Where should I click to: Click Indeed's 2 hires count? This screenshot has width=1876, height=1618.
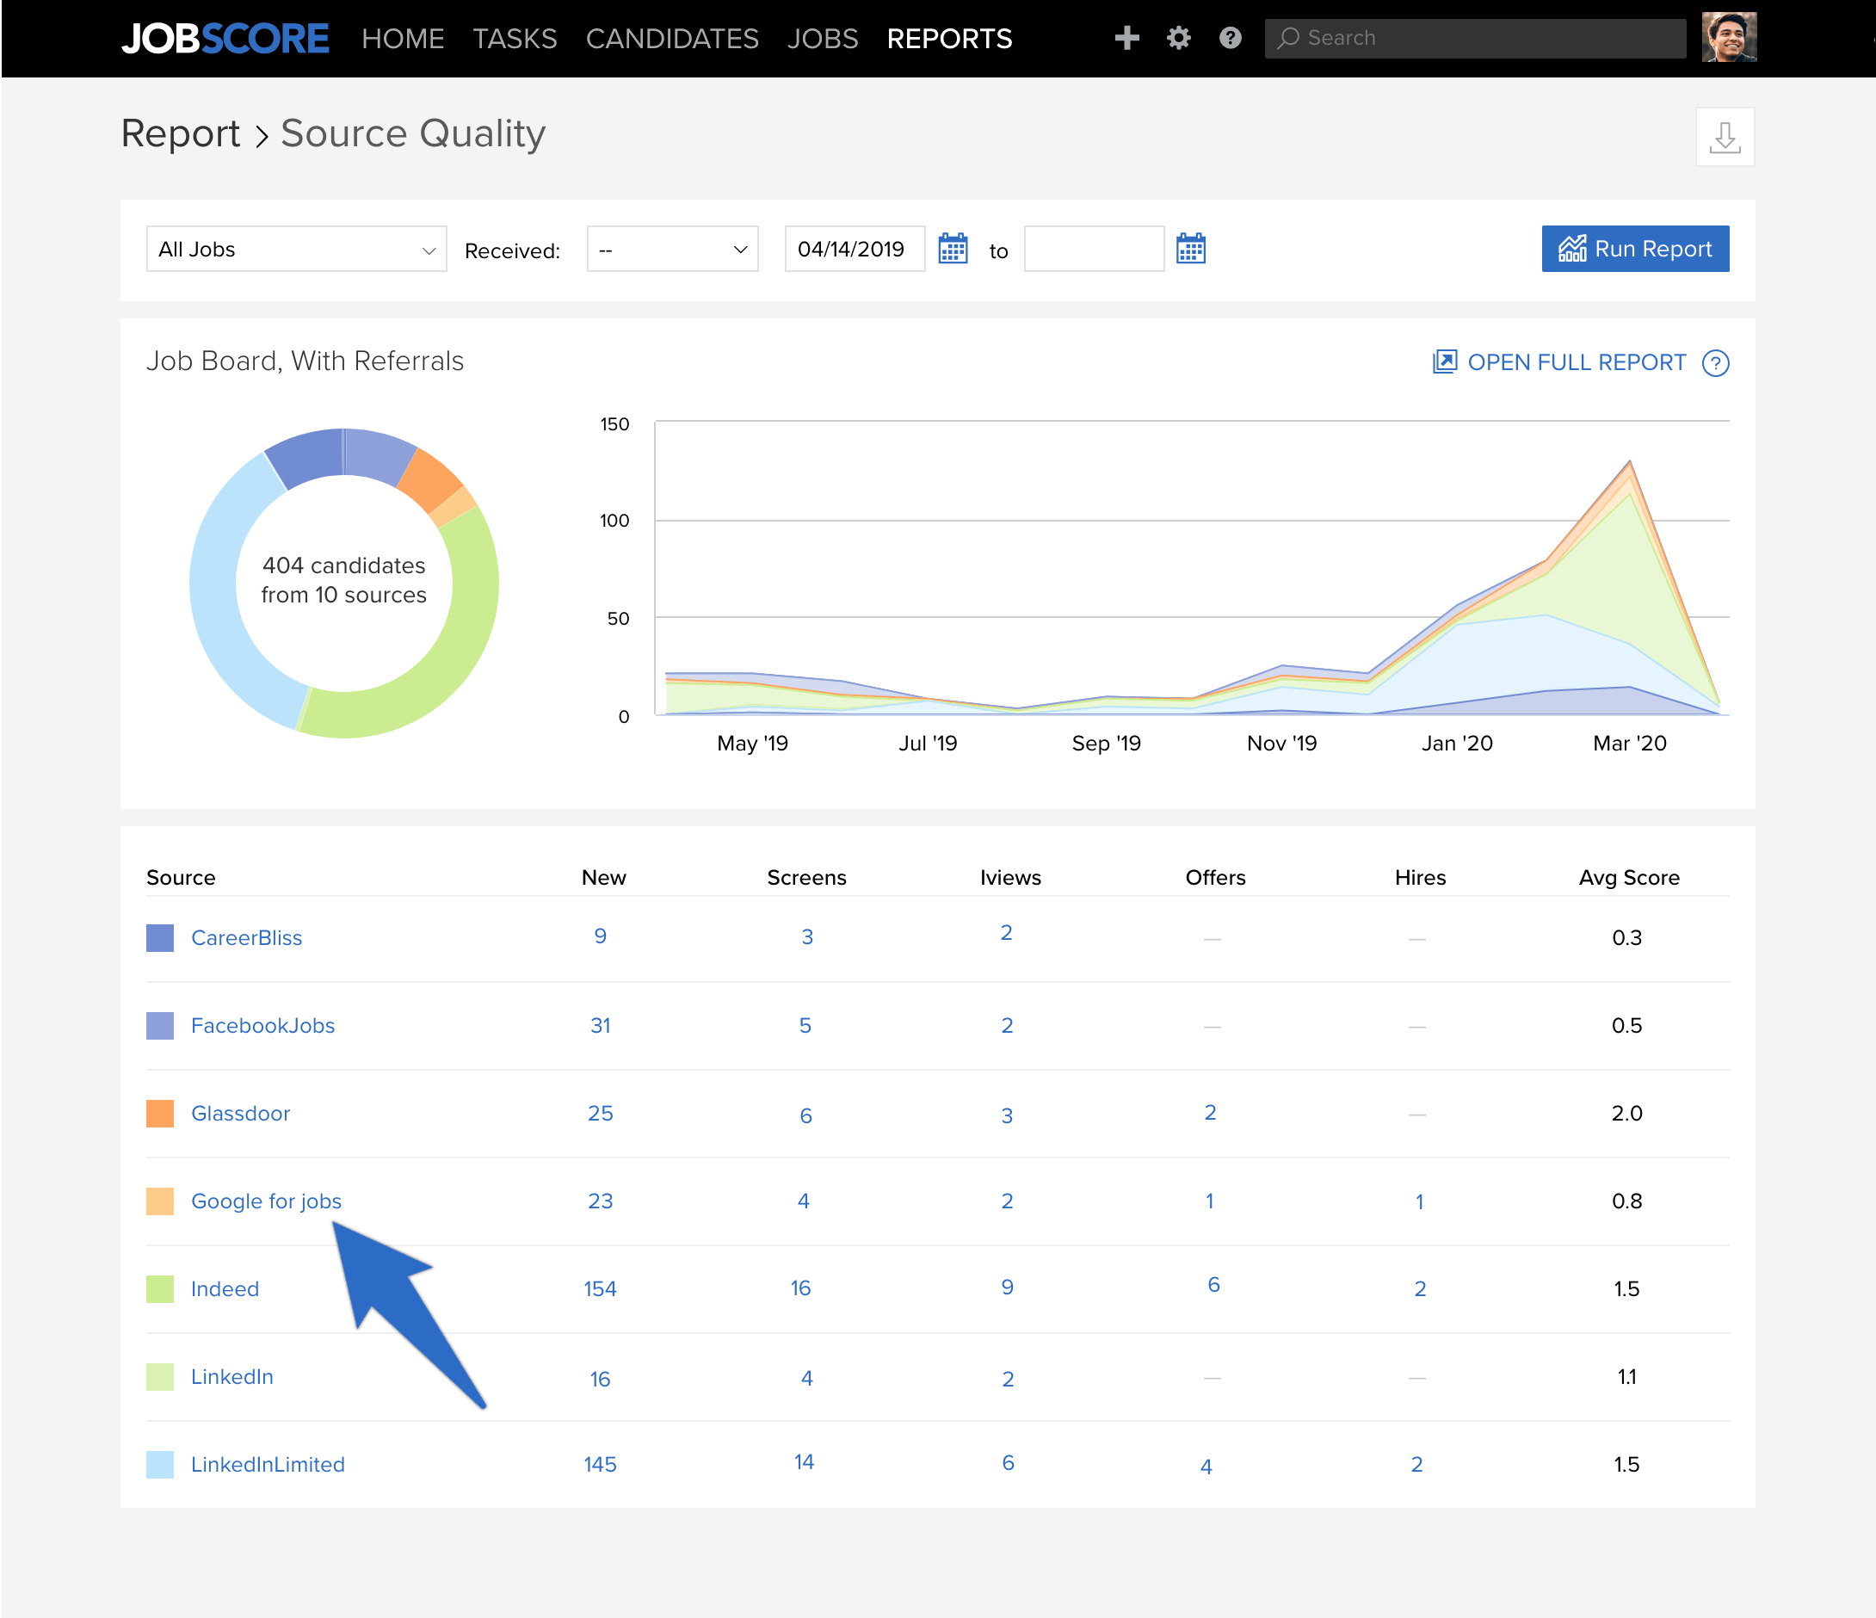click(x=1420, y=1288)
